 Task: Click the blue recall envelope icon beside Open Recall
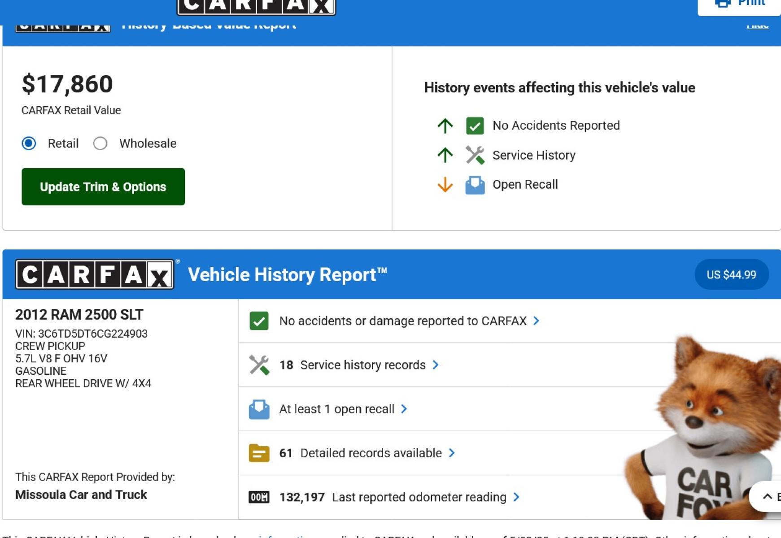pyautogui.click(x=475, y=185)
